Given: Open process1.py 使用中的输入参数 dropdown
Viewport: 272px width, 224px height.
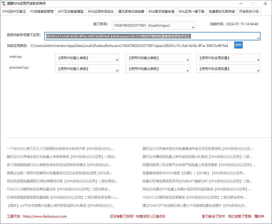Looking at the screenshot, I should (x=87, y=69).
